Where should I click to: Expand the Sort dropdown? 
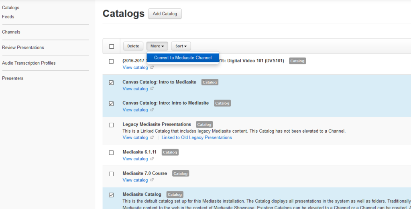[181, 46]
